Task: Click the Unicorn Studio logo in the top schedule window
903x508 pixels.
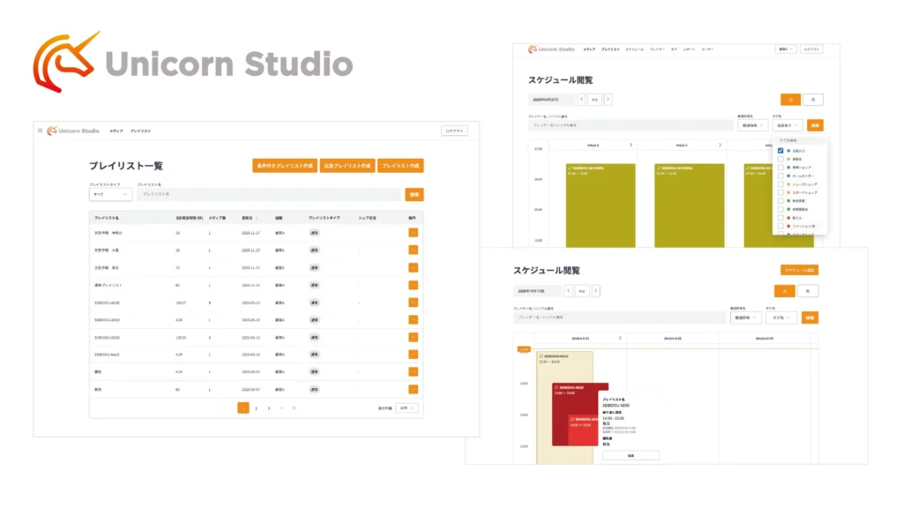Action: click(x=551, y=49)
